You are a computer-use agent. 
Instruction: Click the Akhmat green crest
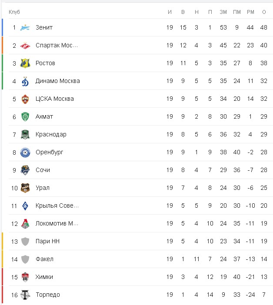click(x=26, y=117)
